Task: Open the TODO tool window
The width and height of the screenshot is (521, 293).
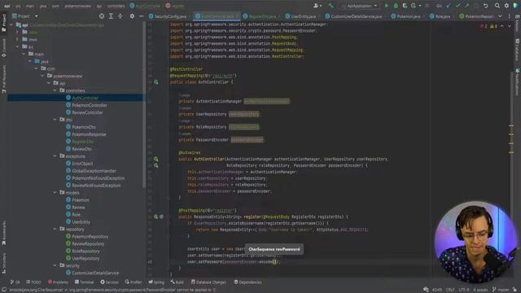Action: 33,282
